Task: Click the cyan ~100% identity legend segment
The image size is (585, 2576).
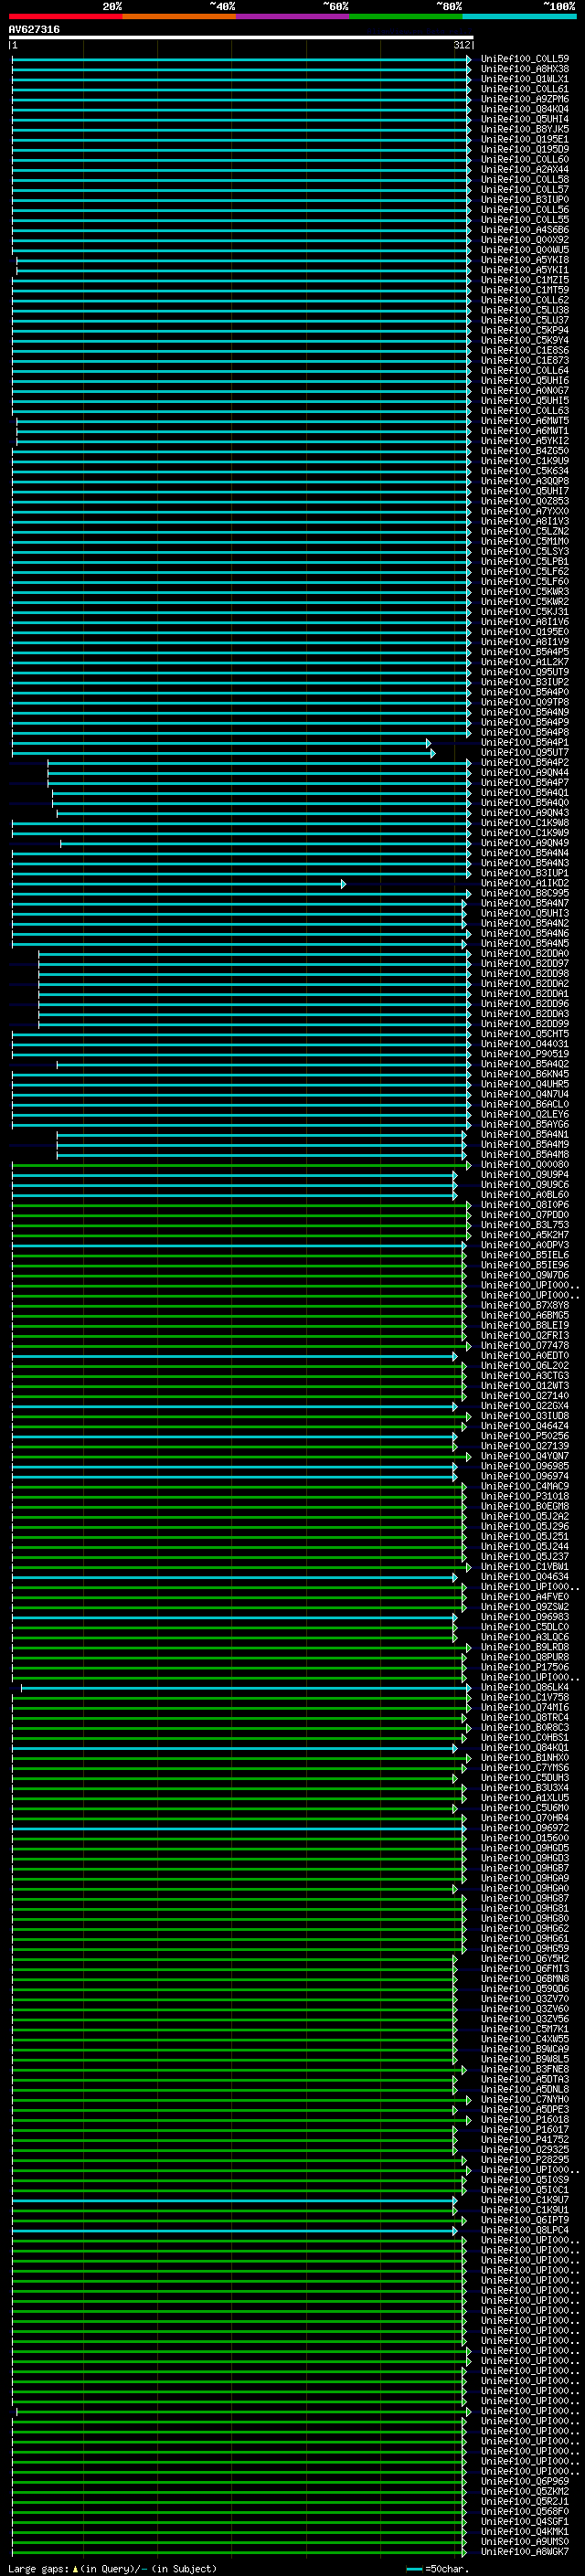Action: point(520,16)
